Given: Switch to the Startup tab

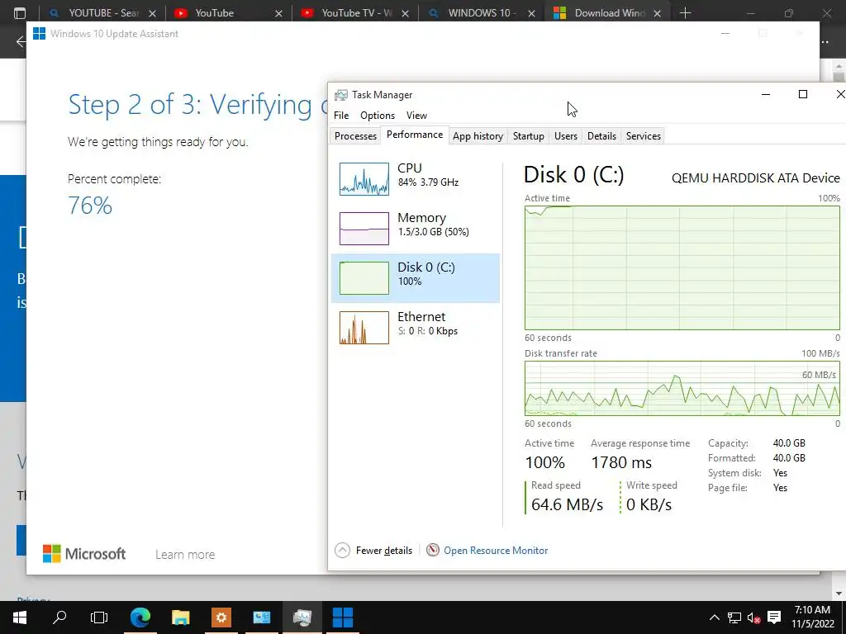Looking at the screenshot, I should 528,136.
